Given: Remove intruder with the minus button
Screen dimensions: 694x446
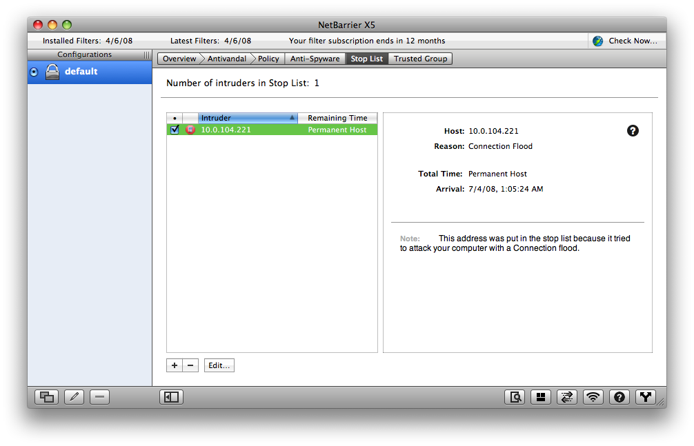Looking at the screenshot, I should coord(190,365).
